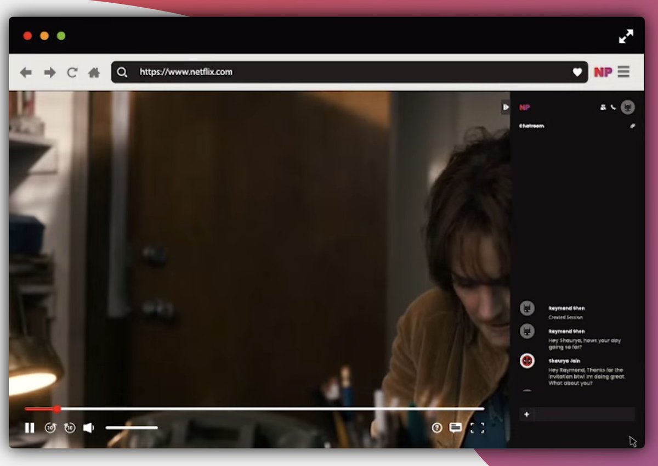Click the red playhead on the timeline

[56, 409]
